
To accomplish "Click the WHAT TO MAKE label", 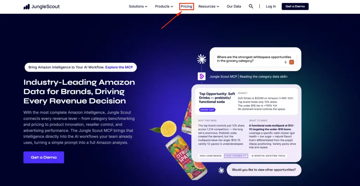I will tap(258, 120).
